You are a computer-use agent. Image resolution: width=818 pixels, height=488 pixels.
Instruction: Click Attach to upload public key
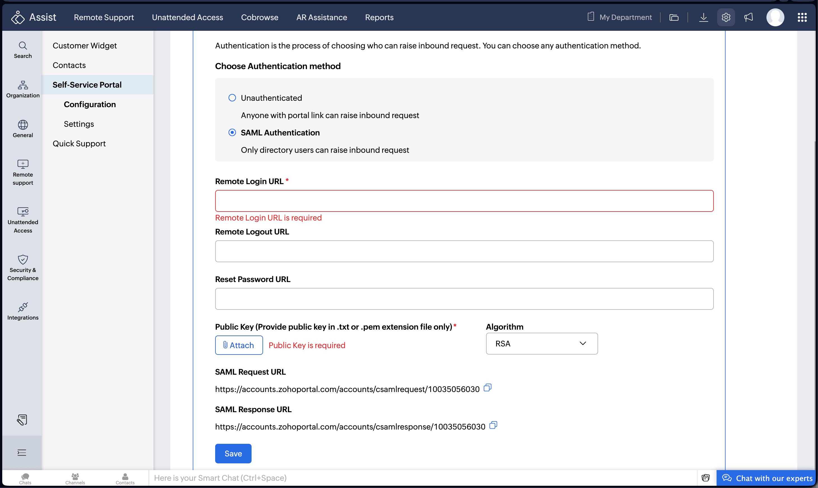[239, 345]
